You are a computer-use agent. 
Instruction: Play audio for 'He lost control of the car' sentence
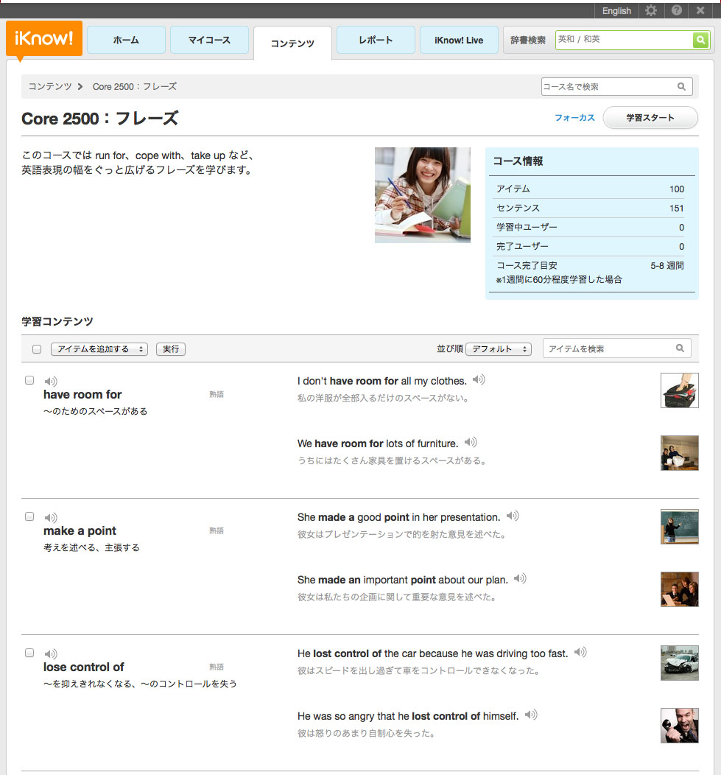(580, 652)
